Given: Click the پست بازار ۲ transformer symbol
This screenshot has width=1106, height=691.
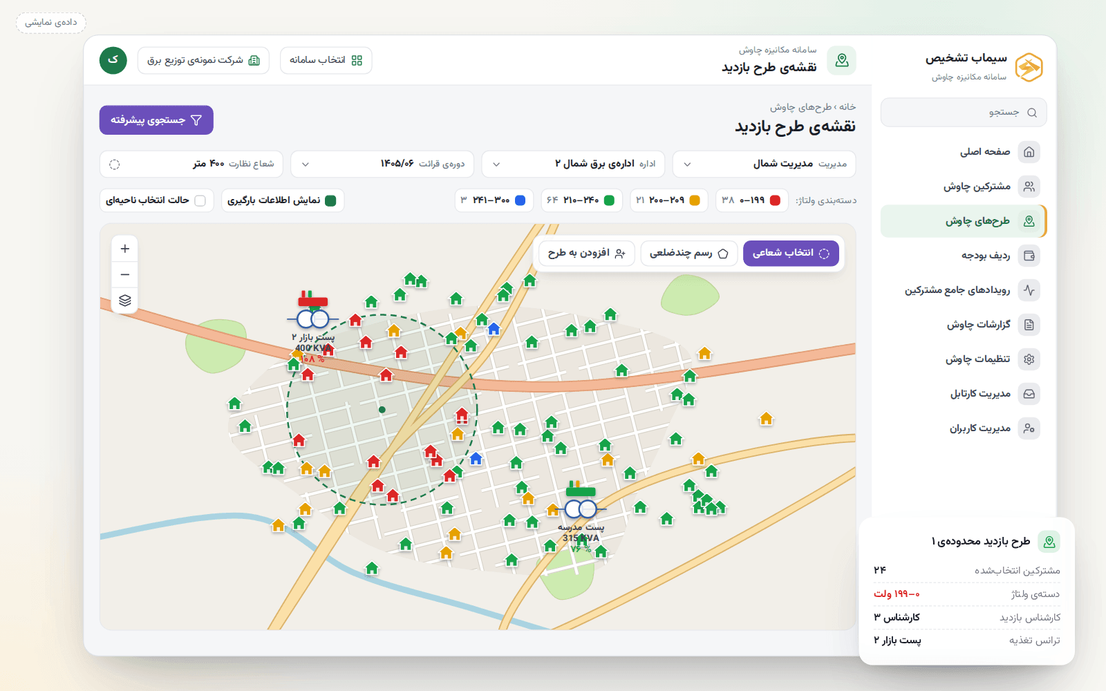Looking at the screenshot, I should pos(312,319).
